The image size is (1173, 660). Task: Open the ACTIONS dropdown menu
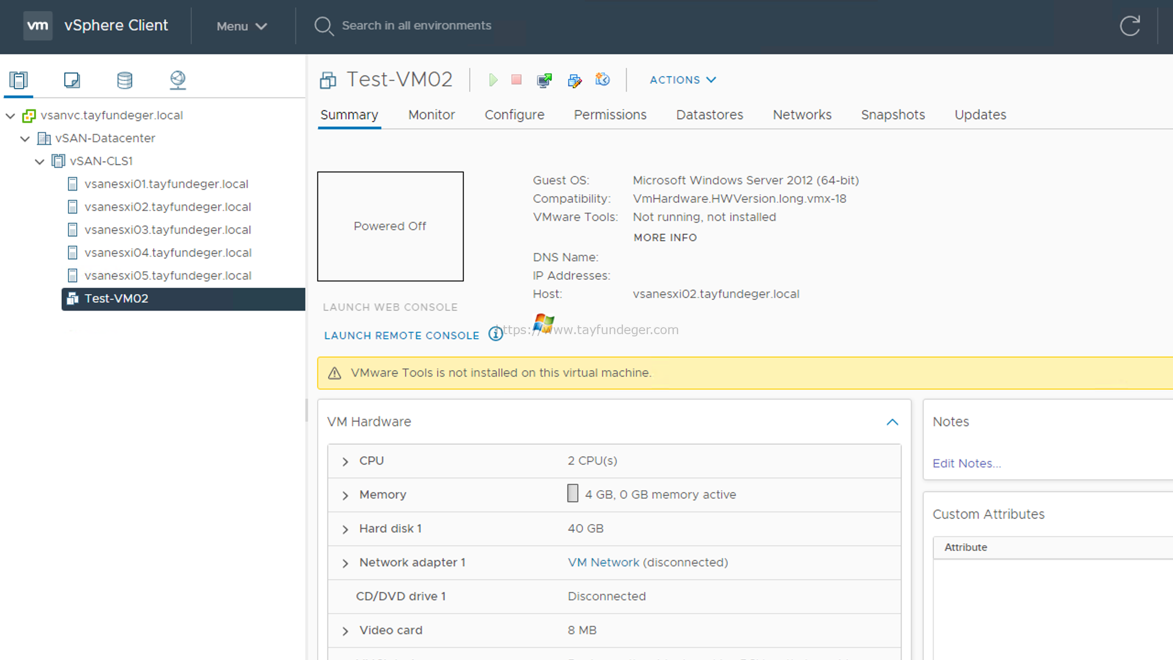tap(683, 80)
